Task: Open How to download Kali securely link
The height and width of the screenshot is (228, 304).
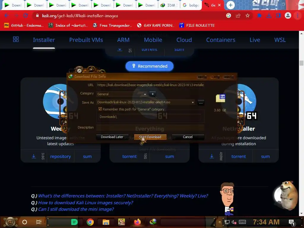Action: click(86, 202)
